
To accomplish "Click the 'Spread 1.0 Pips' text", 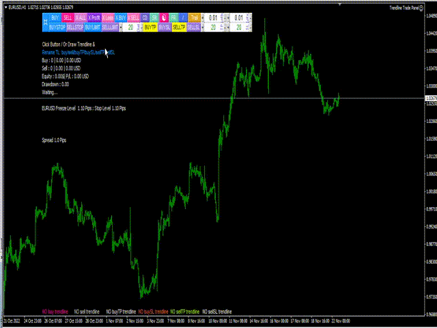I will point(54,140).
